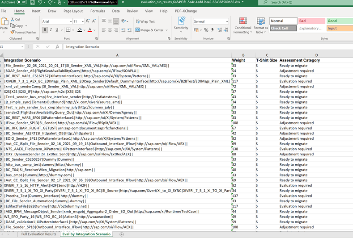The image size is (353, 238).
Task: Open Conditional Formatting menu
Action: (242, 25)
